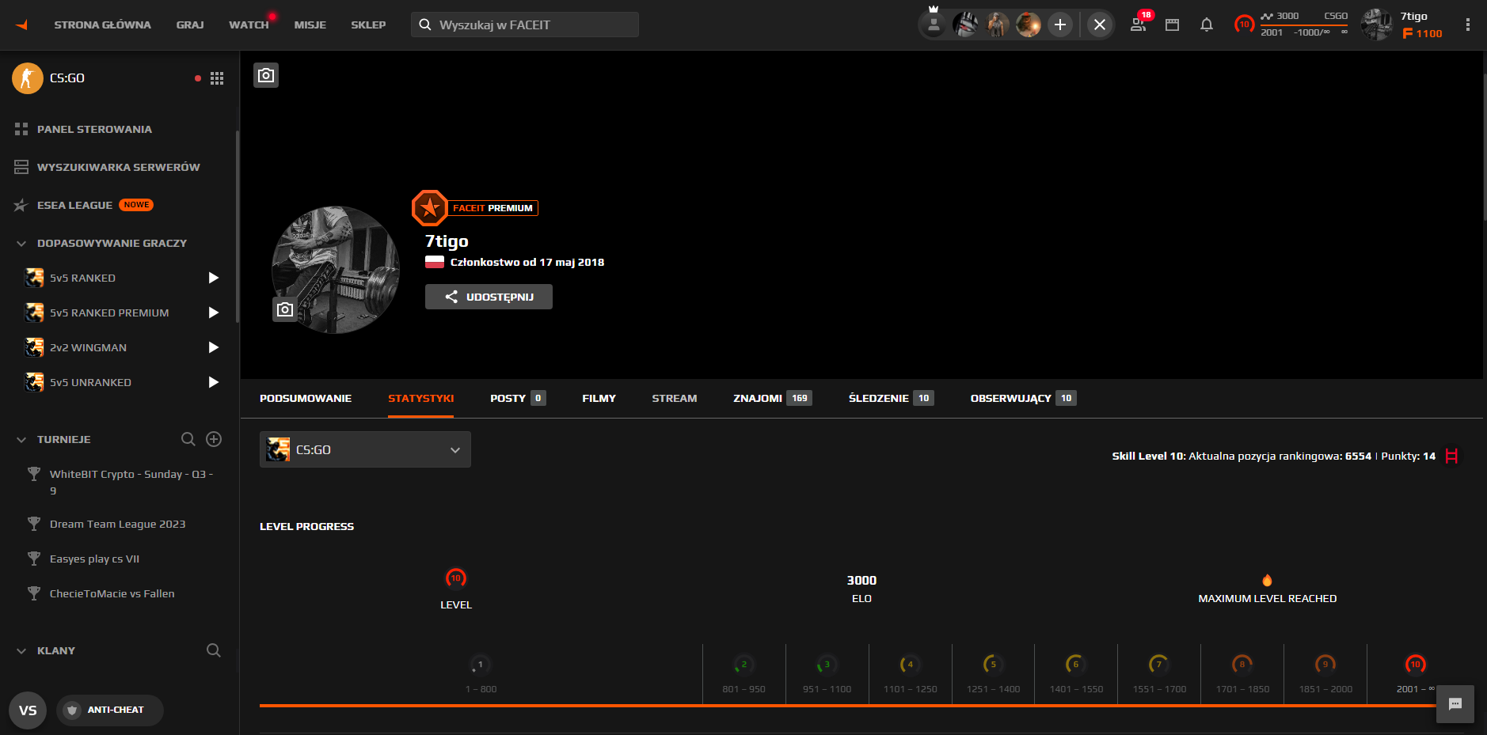Go to the FILMY tab
Image resolution: width=1487 pixels, height=735 pixels.
[599, 398]
